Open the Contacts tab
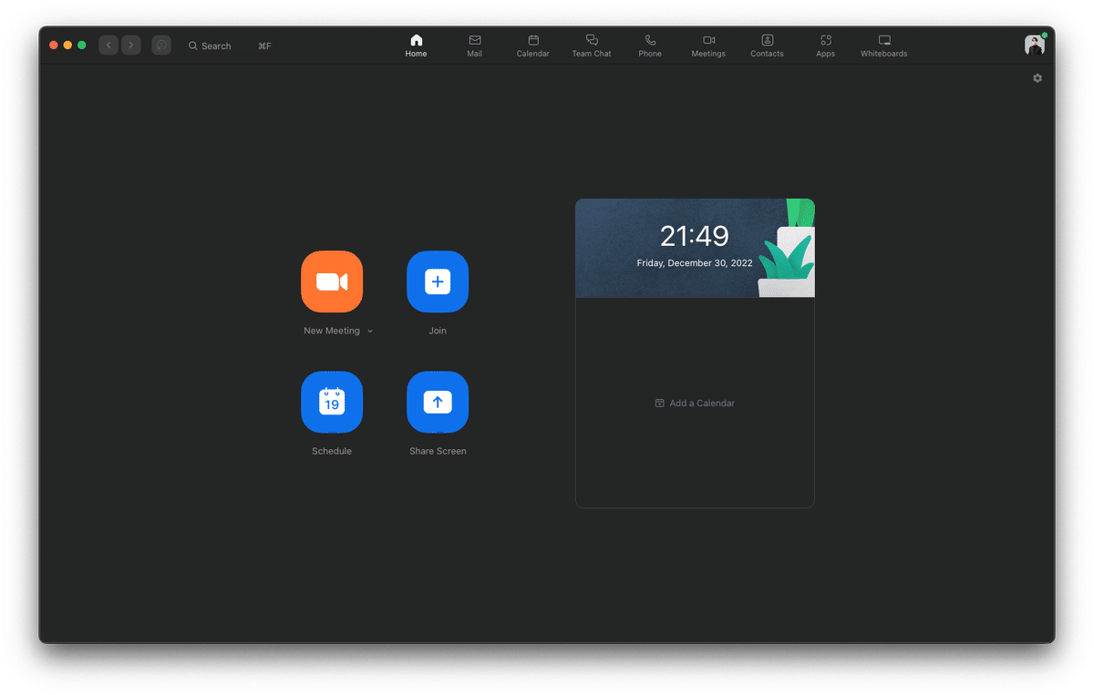Screen dimensions: 1094x695 click(767, 46)
